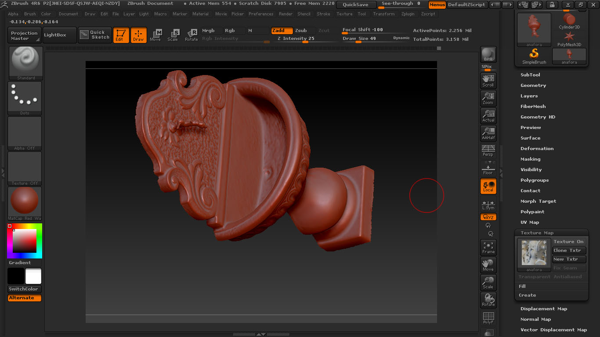Image resolution: width=600 pixels, height=337 pixels.
Task: Expand the Geometry section
Action: coord(533,86)
